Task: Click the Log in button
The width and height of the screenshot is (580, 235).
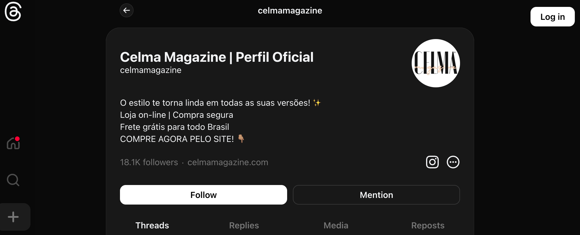Action: coord(552,17)
